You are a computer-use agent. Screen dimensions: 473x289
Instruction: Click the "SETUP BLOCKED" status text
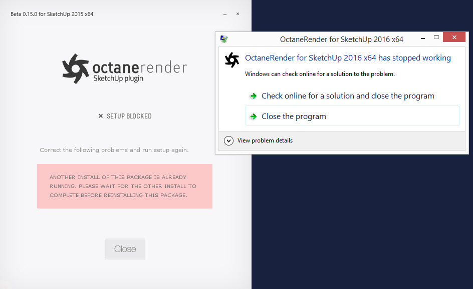coord(129,116)
